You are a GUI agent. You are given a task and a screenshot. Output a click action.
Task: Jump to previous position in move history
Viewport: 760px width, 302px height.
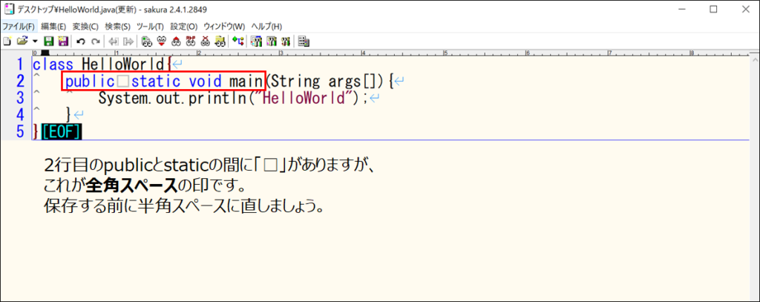(114, 42)
